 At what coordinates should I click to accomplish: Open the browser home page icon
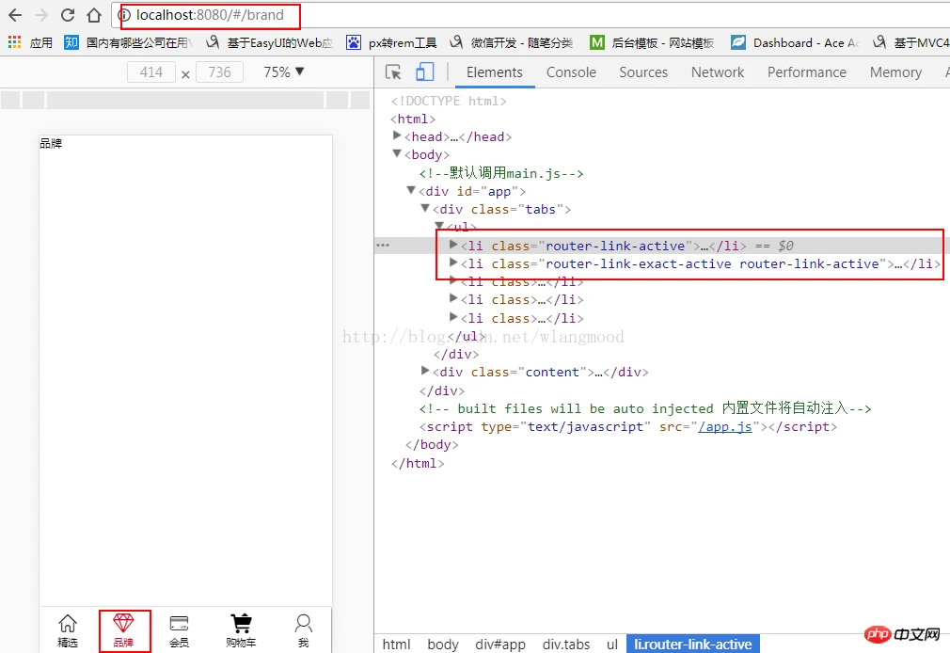(94, 15)
